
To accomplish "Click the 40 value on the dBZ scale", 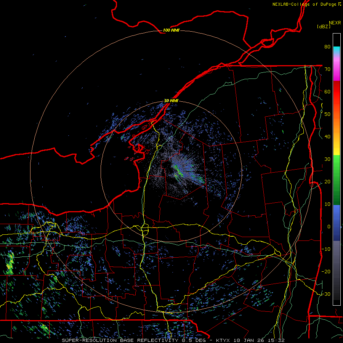I will [x=327, y=137].
